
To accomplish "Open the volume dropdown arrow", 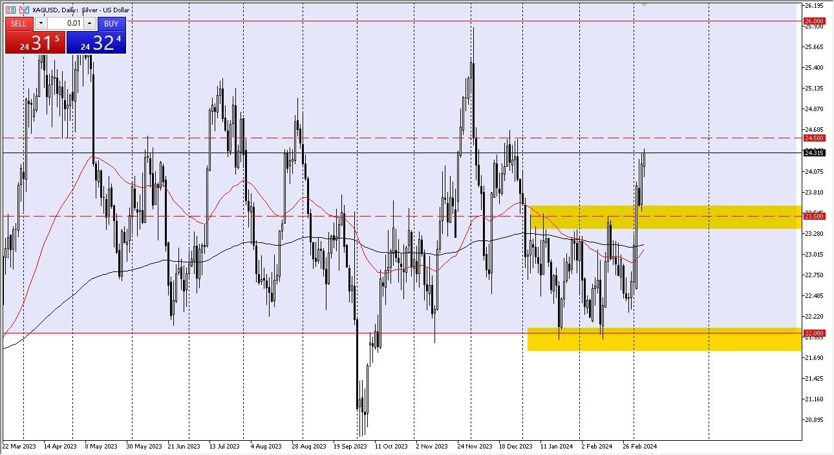I will point(41,23).
